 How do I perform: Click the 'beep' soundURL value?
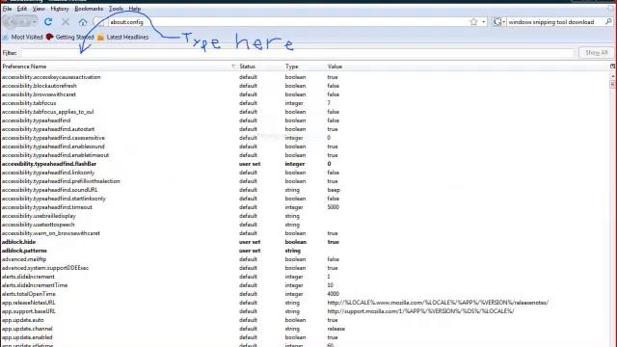click(x=334, y=190)
